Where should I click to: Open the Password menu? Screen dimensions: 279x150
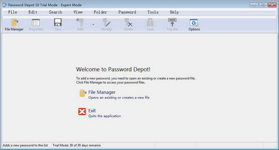point(127,12)
